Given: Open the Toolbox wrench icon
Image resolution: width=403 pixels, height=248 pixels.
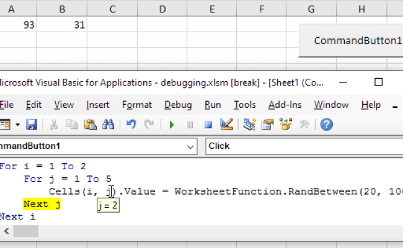Looking at the screenshot, I should [x=304, y=125].
